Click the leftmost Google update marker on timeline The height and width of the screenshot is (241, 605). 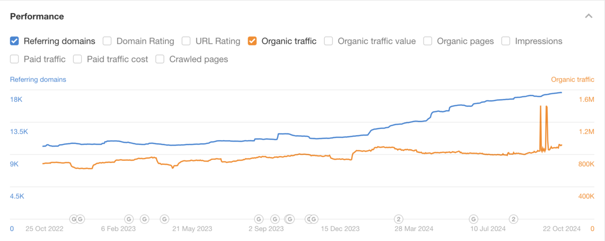coord(74,219)
